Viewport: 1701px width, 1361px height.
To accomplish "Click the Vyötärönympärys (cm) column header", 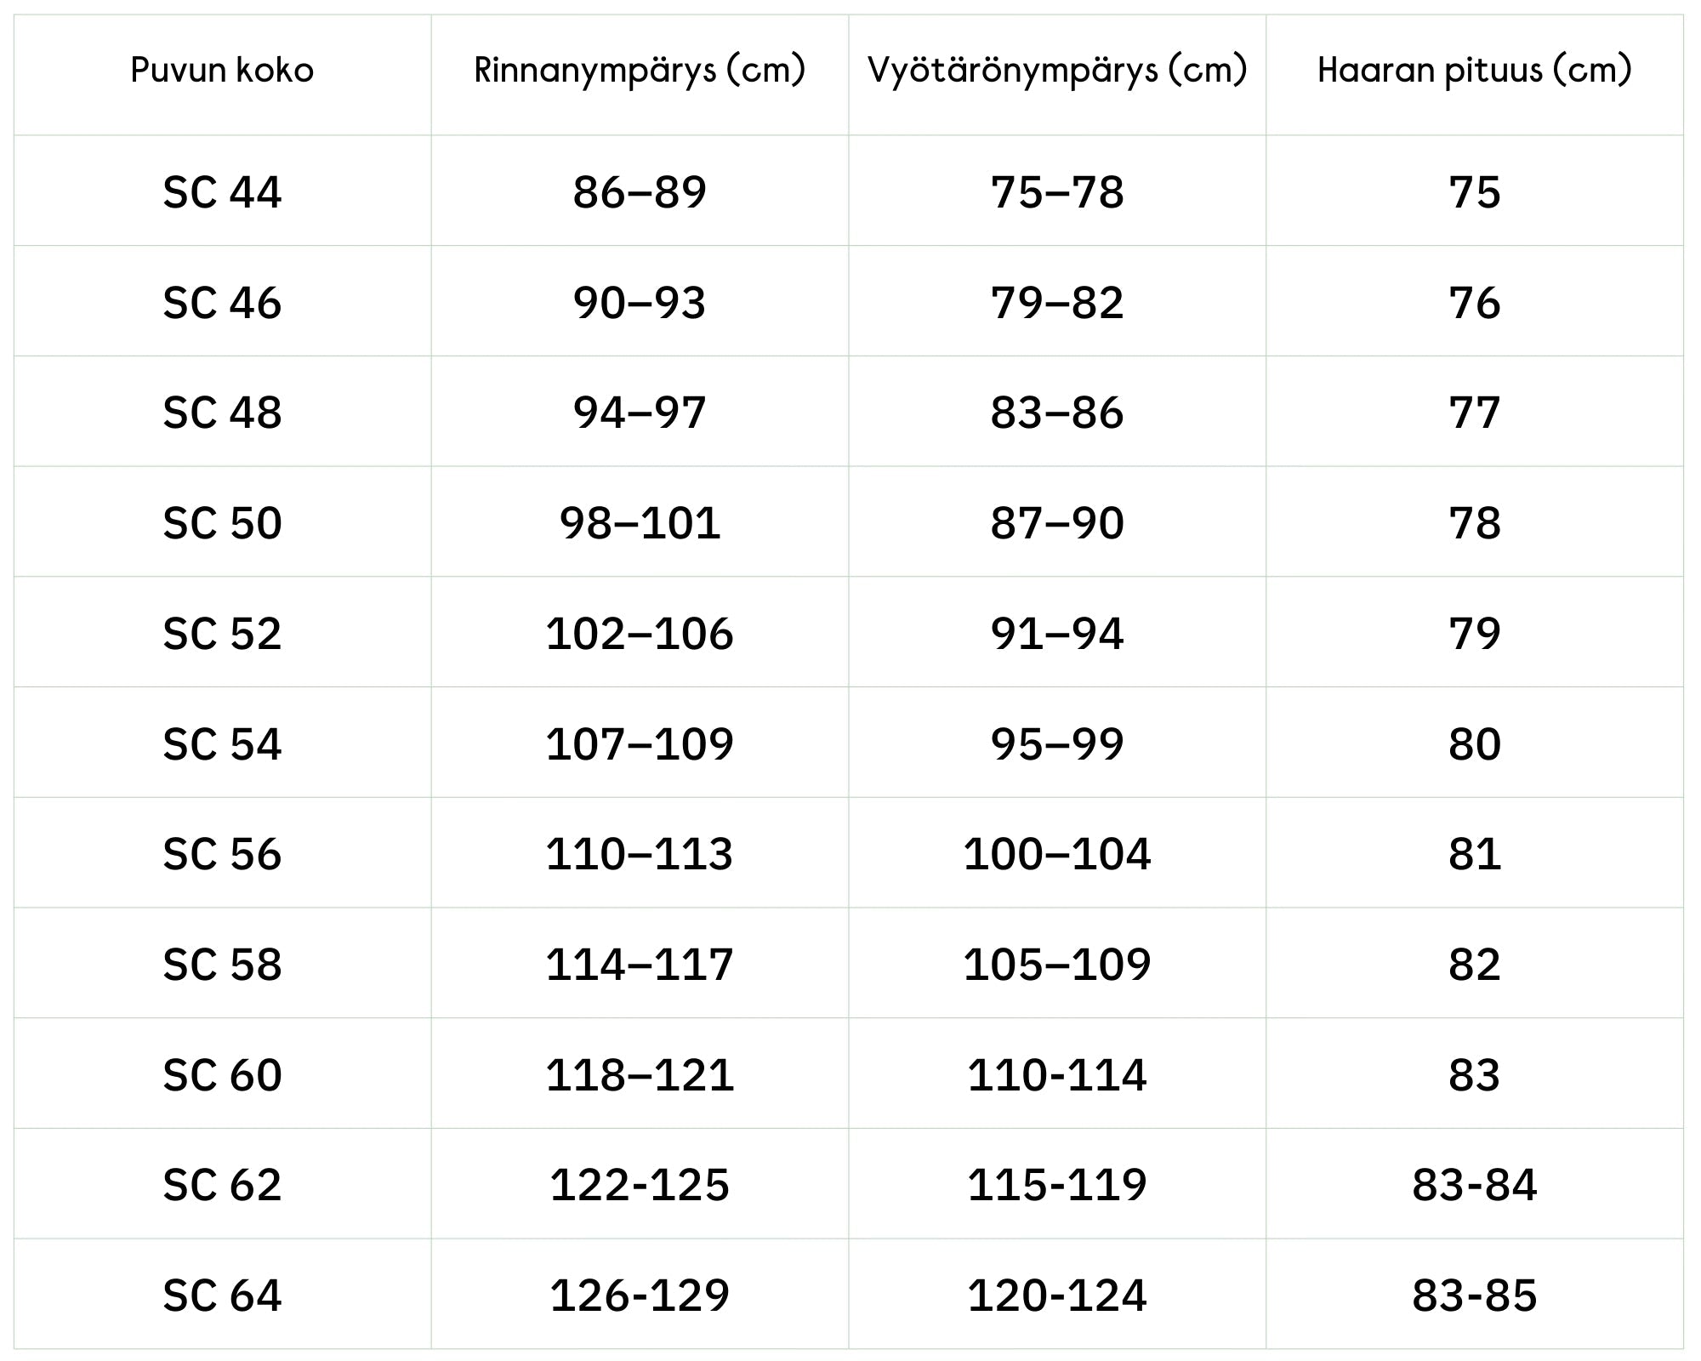I will [1057, 71].
